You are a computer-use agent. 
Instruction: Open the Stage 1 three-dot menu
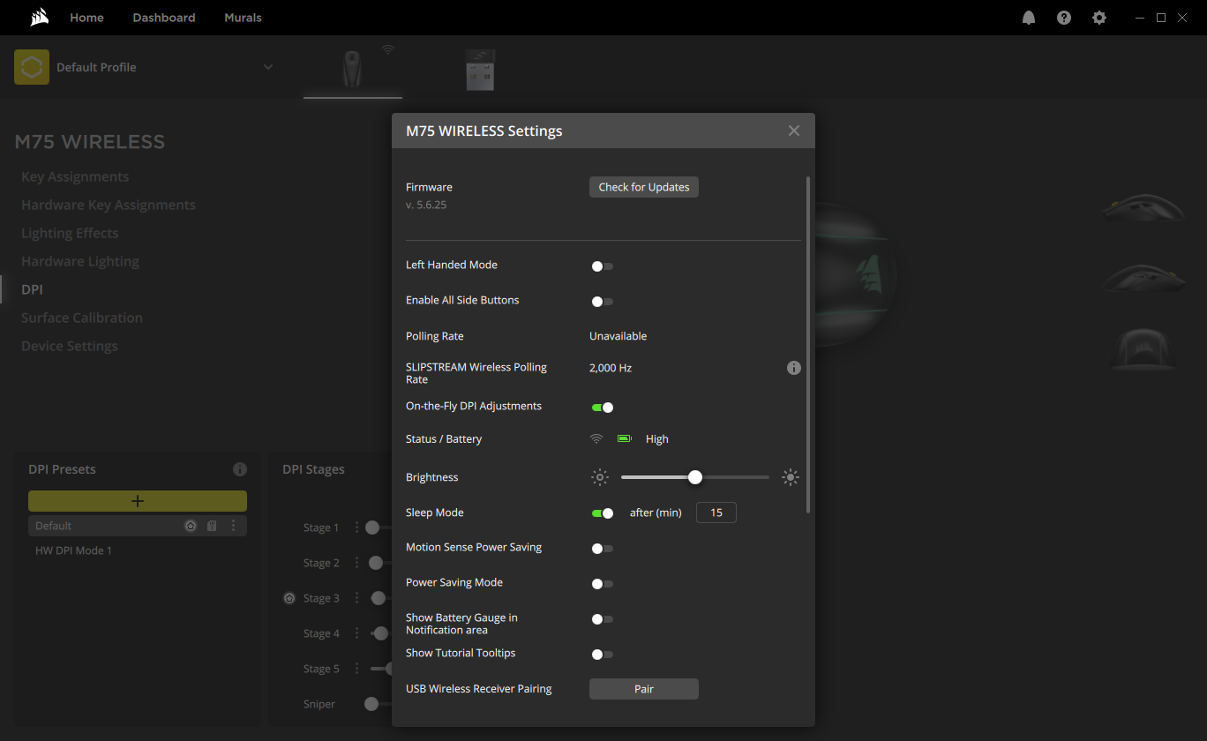pos(356,528)
